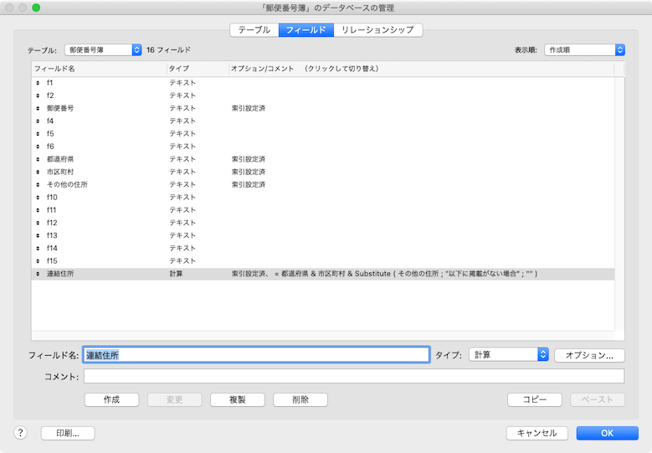The image size is (652, 453).
Task: Switch to the テーブル tab
Action: click(254, 30)
